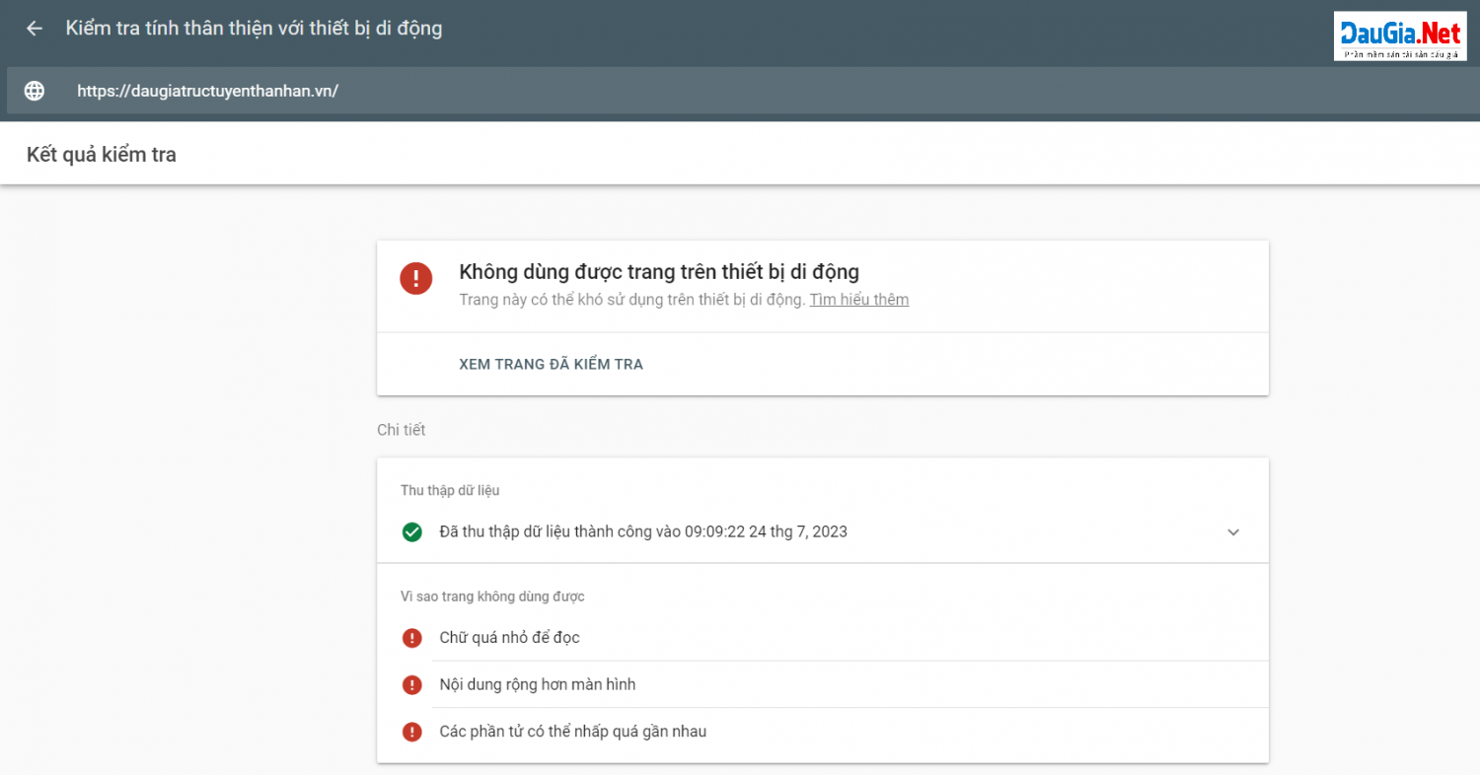Viewport: 1480px width, 775px height.
Task: Click the globe icon beside the URL
Action: pyautogui.click(x=35, y=91)
